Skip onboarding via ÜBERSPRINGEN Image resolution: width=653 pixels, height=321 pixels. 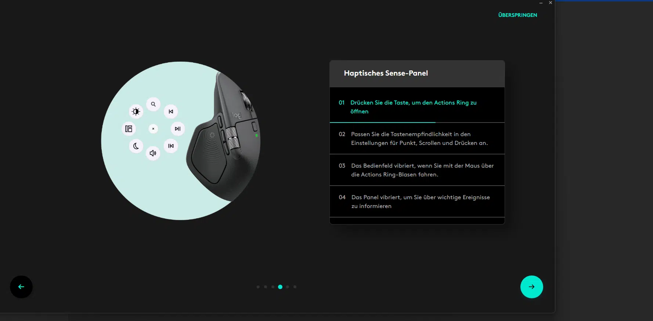pos(517,15)
